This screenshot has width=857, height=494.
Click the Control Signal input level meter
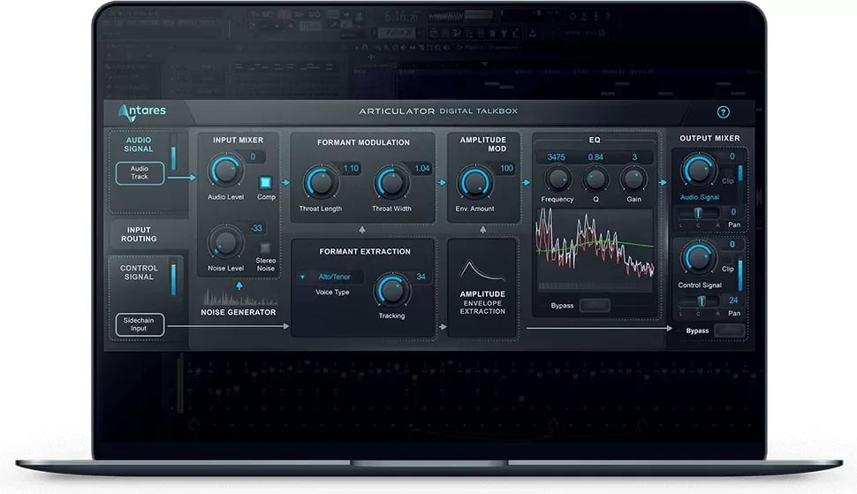pos(173,277)
